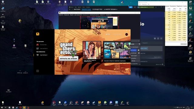Pause recording with the OBS pause icon
Viewport: 194px width, 109px height.
click(139, 50)
